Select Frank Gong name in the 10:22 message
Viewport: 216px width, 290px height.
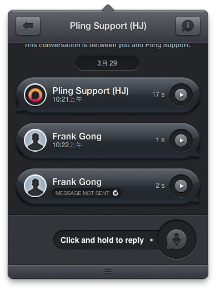coord(77,137)
